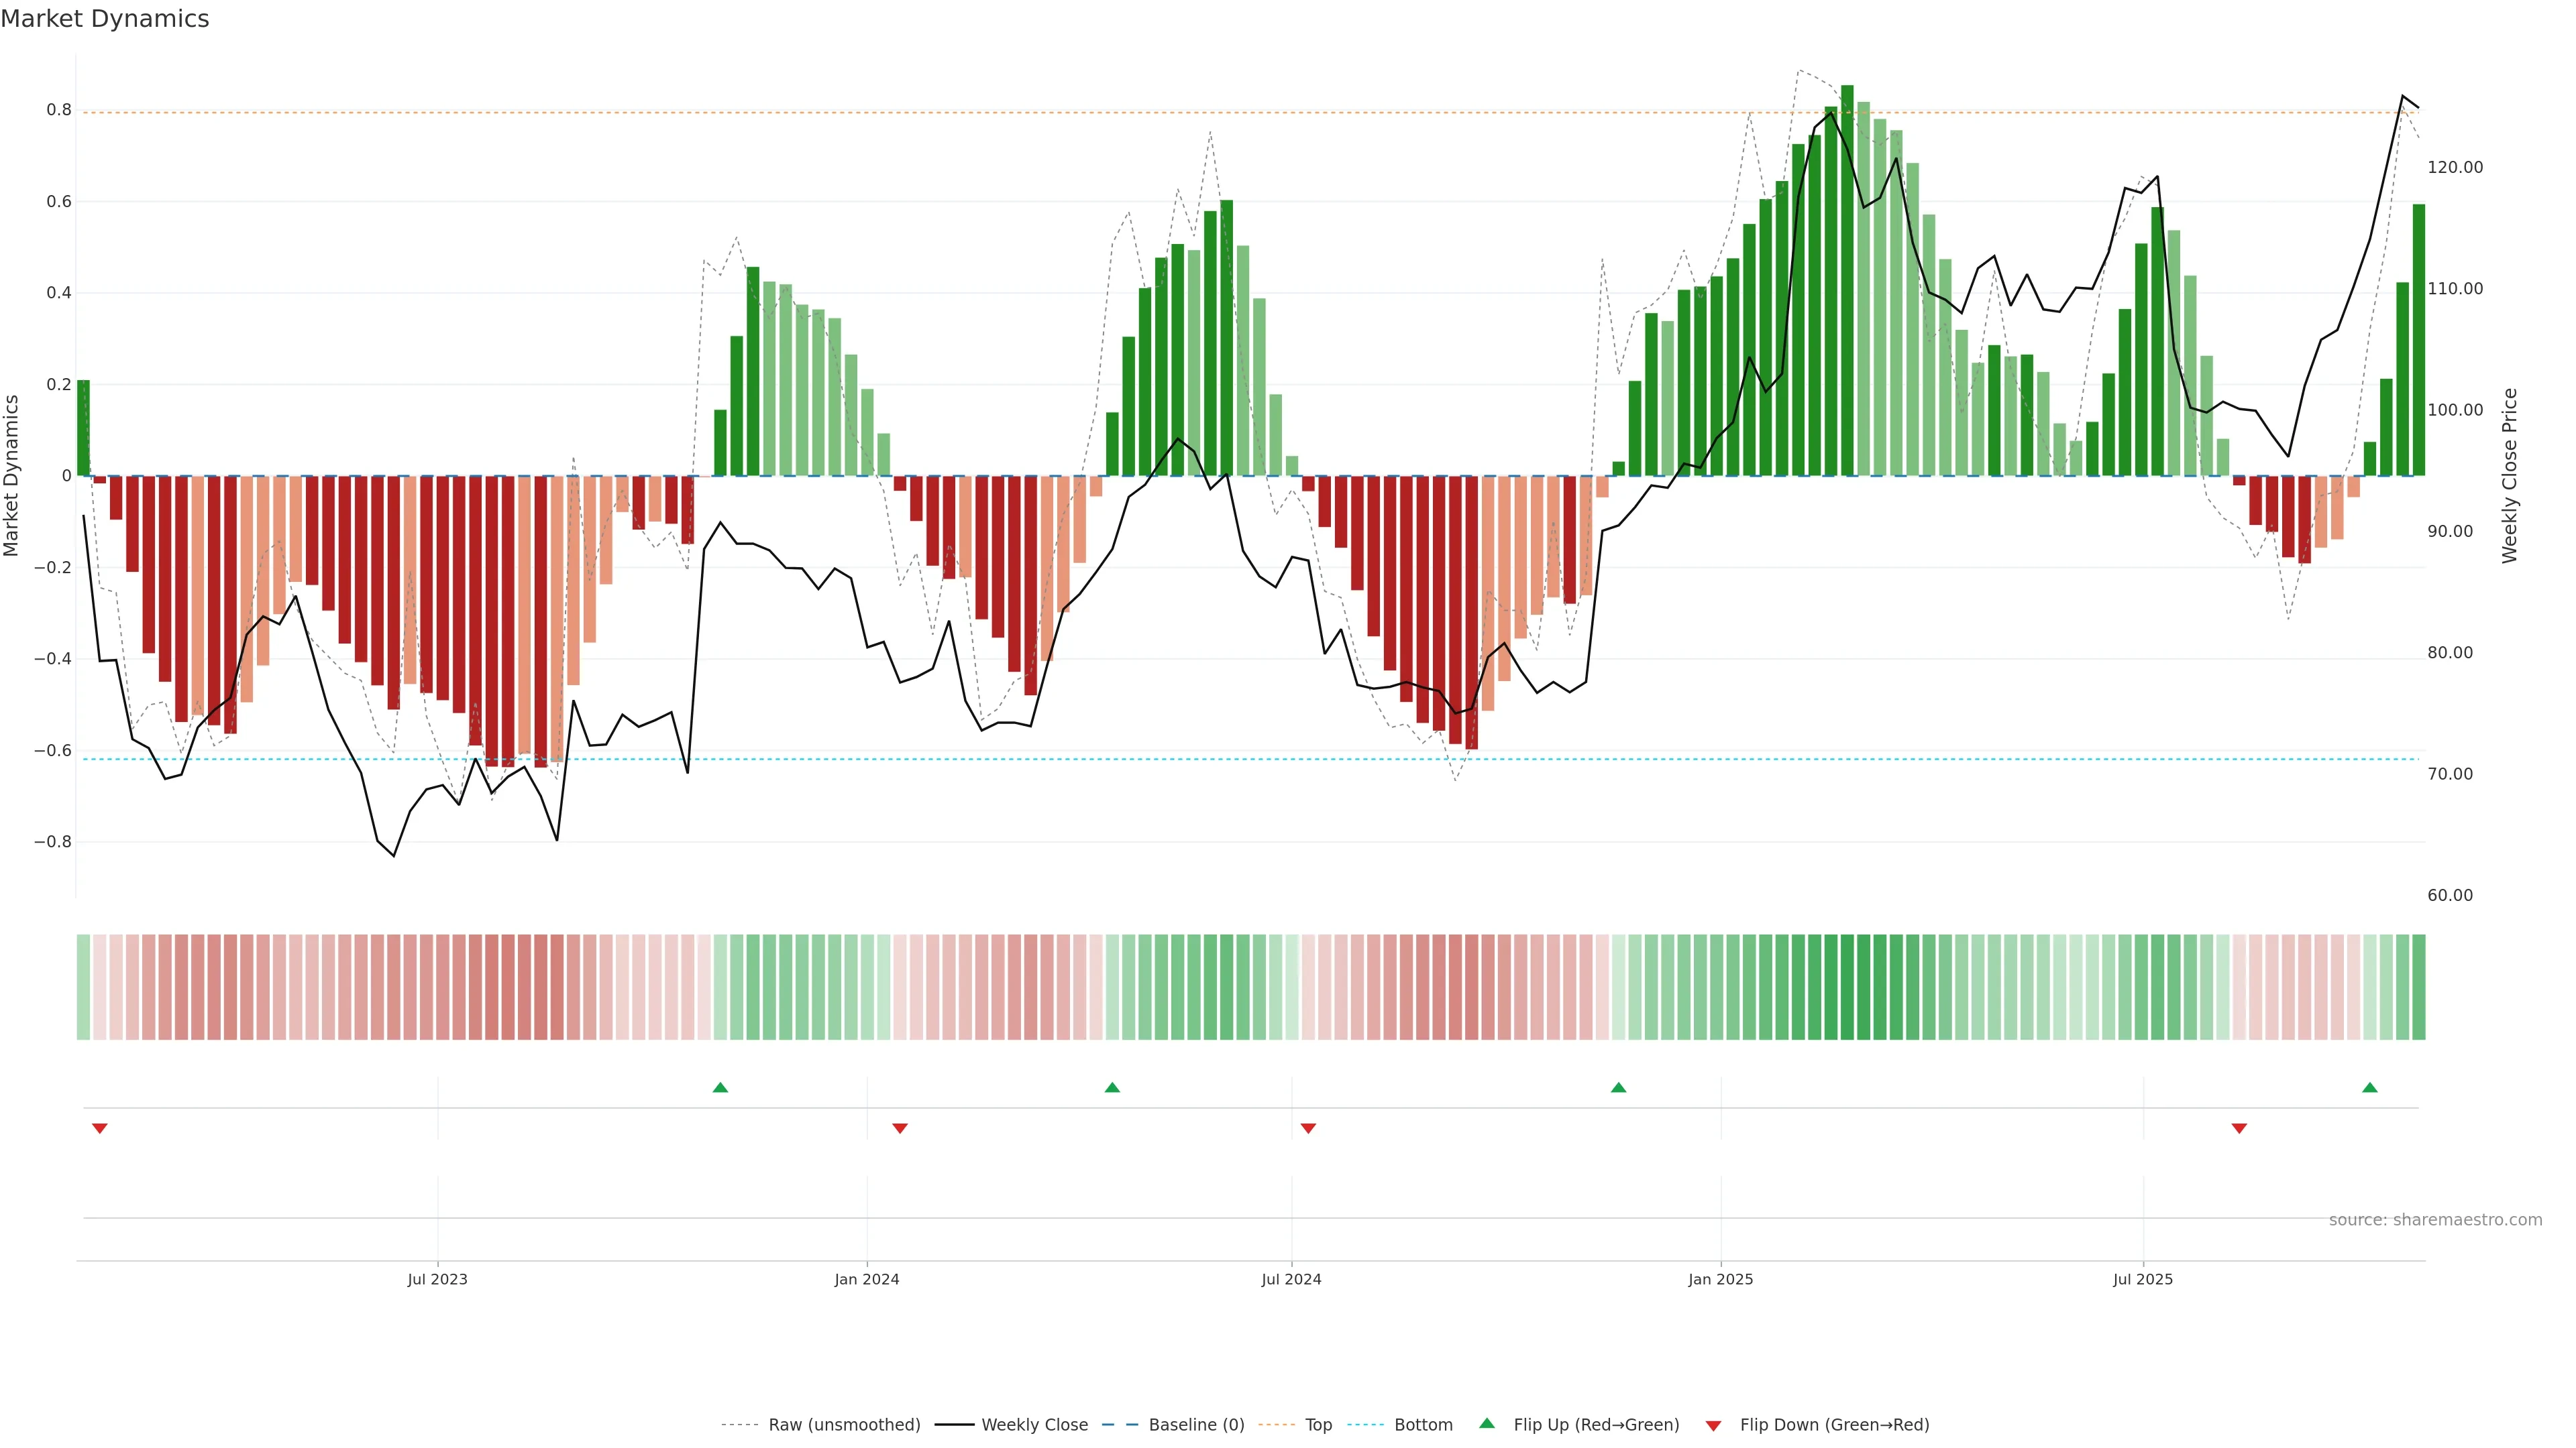Screen dimensions: 2576x1448
Task: Toggle Weekly Close line in legend
Action: click(x=1034, y=1425)
